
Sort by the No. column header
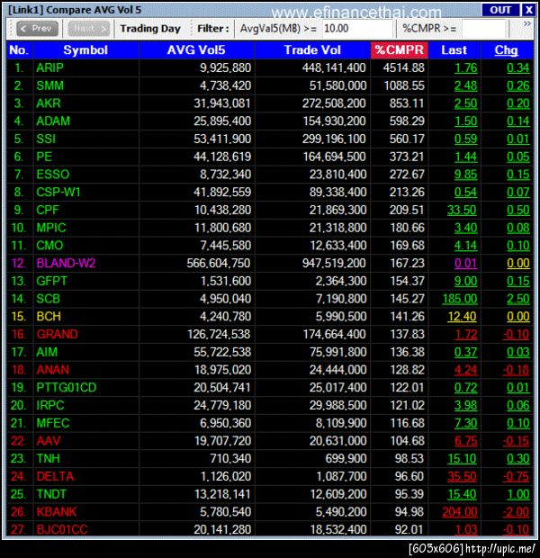tap(19, 49)
